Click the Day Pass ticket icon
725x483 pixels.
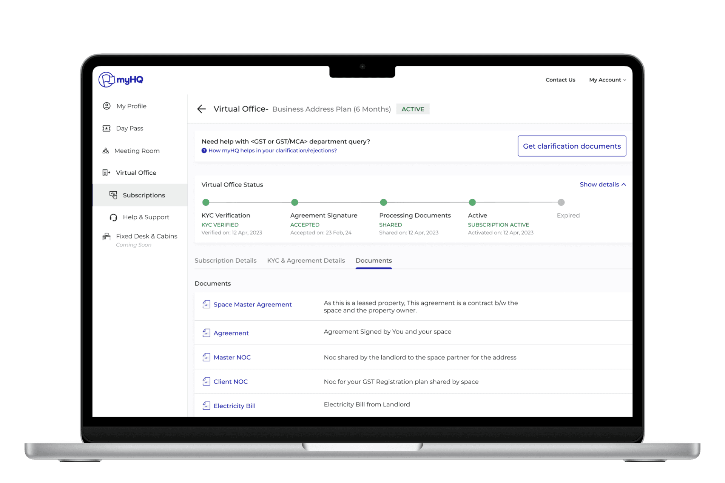(x=106, y=128)
